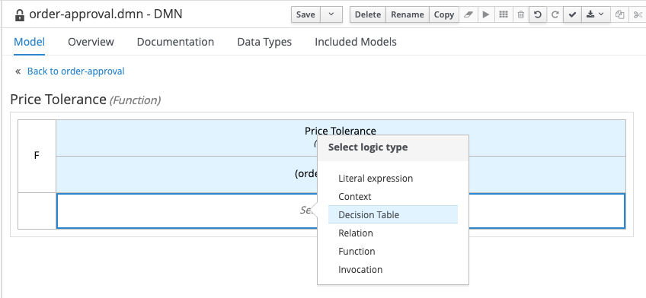Click the Select logic type popup title
This screenshot has height=298, width=646.
368,147
